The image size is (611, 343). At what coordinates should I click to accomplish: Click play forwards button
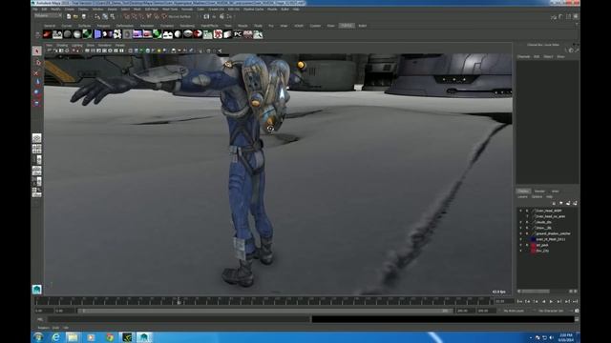coord(551,301)
